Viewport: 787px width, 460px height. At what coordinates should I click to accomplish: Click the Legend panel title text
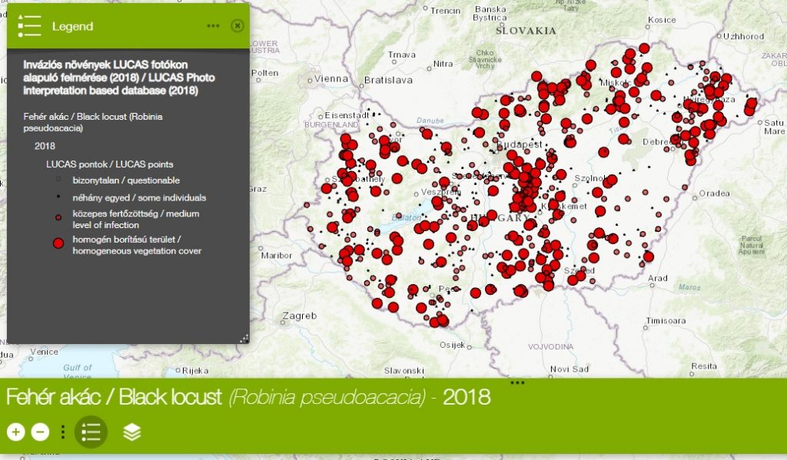(72, 26)
